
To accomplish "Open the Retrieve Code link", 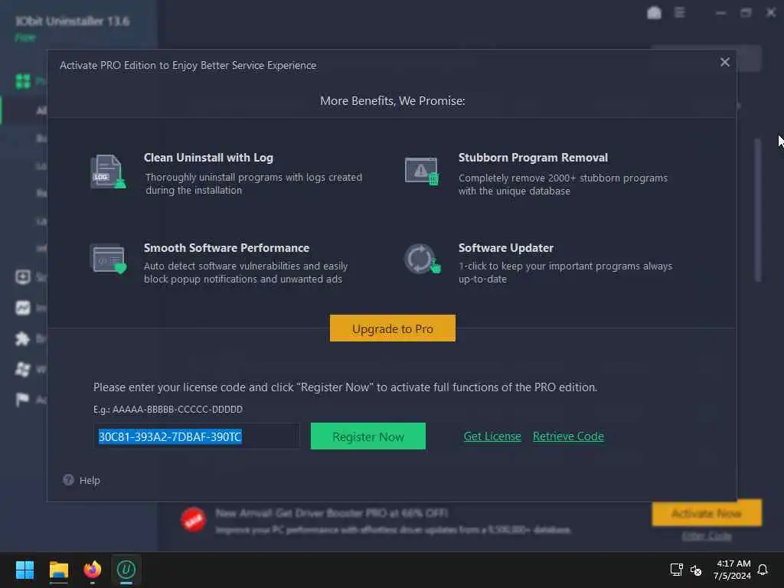I will tap(568, 436).
